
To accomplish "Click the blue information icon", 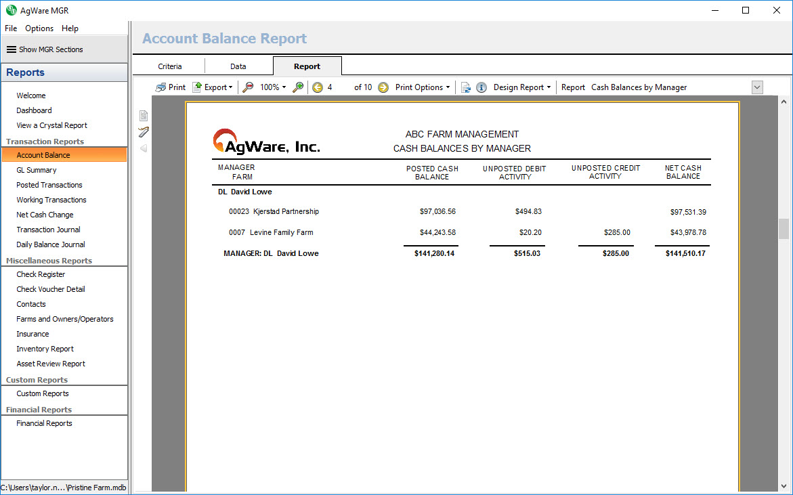I will tap(481, 87).
